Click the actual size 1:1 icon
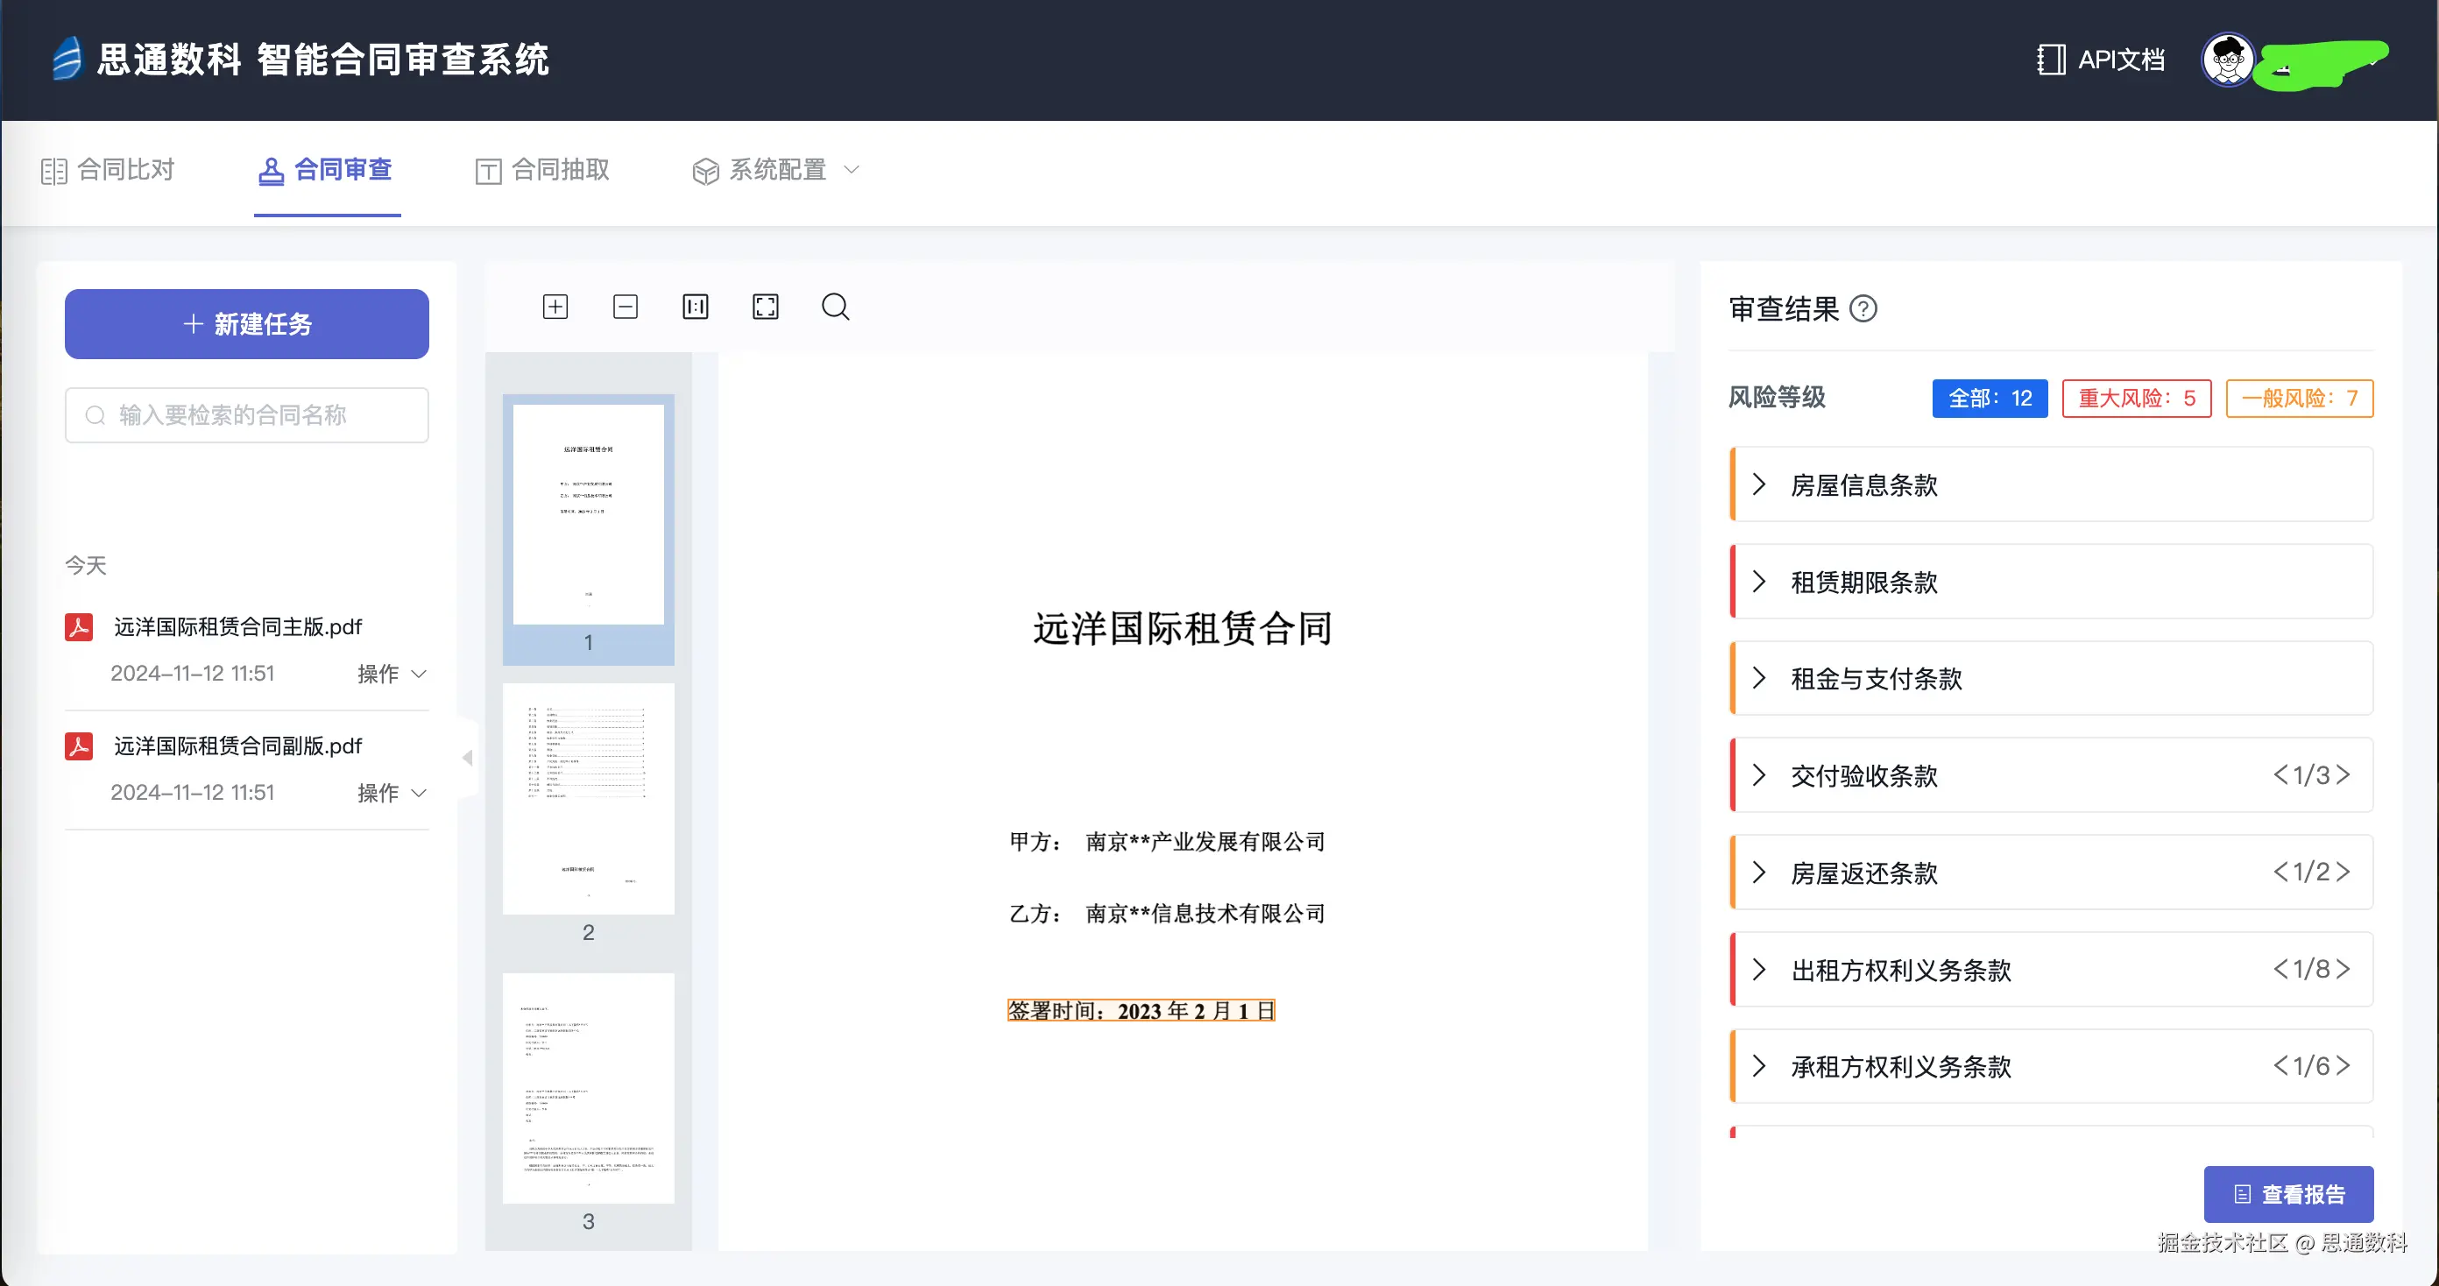The height and width of the screenshot is (1286, 2439). pos(695,307)
